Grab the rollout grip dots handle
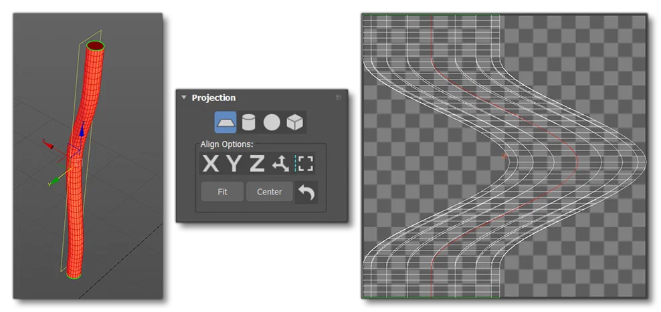The height and width of the screenshot is (312, 661). (338, 98)
